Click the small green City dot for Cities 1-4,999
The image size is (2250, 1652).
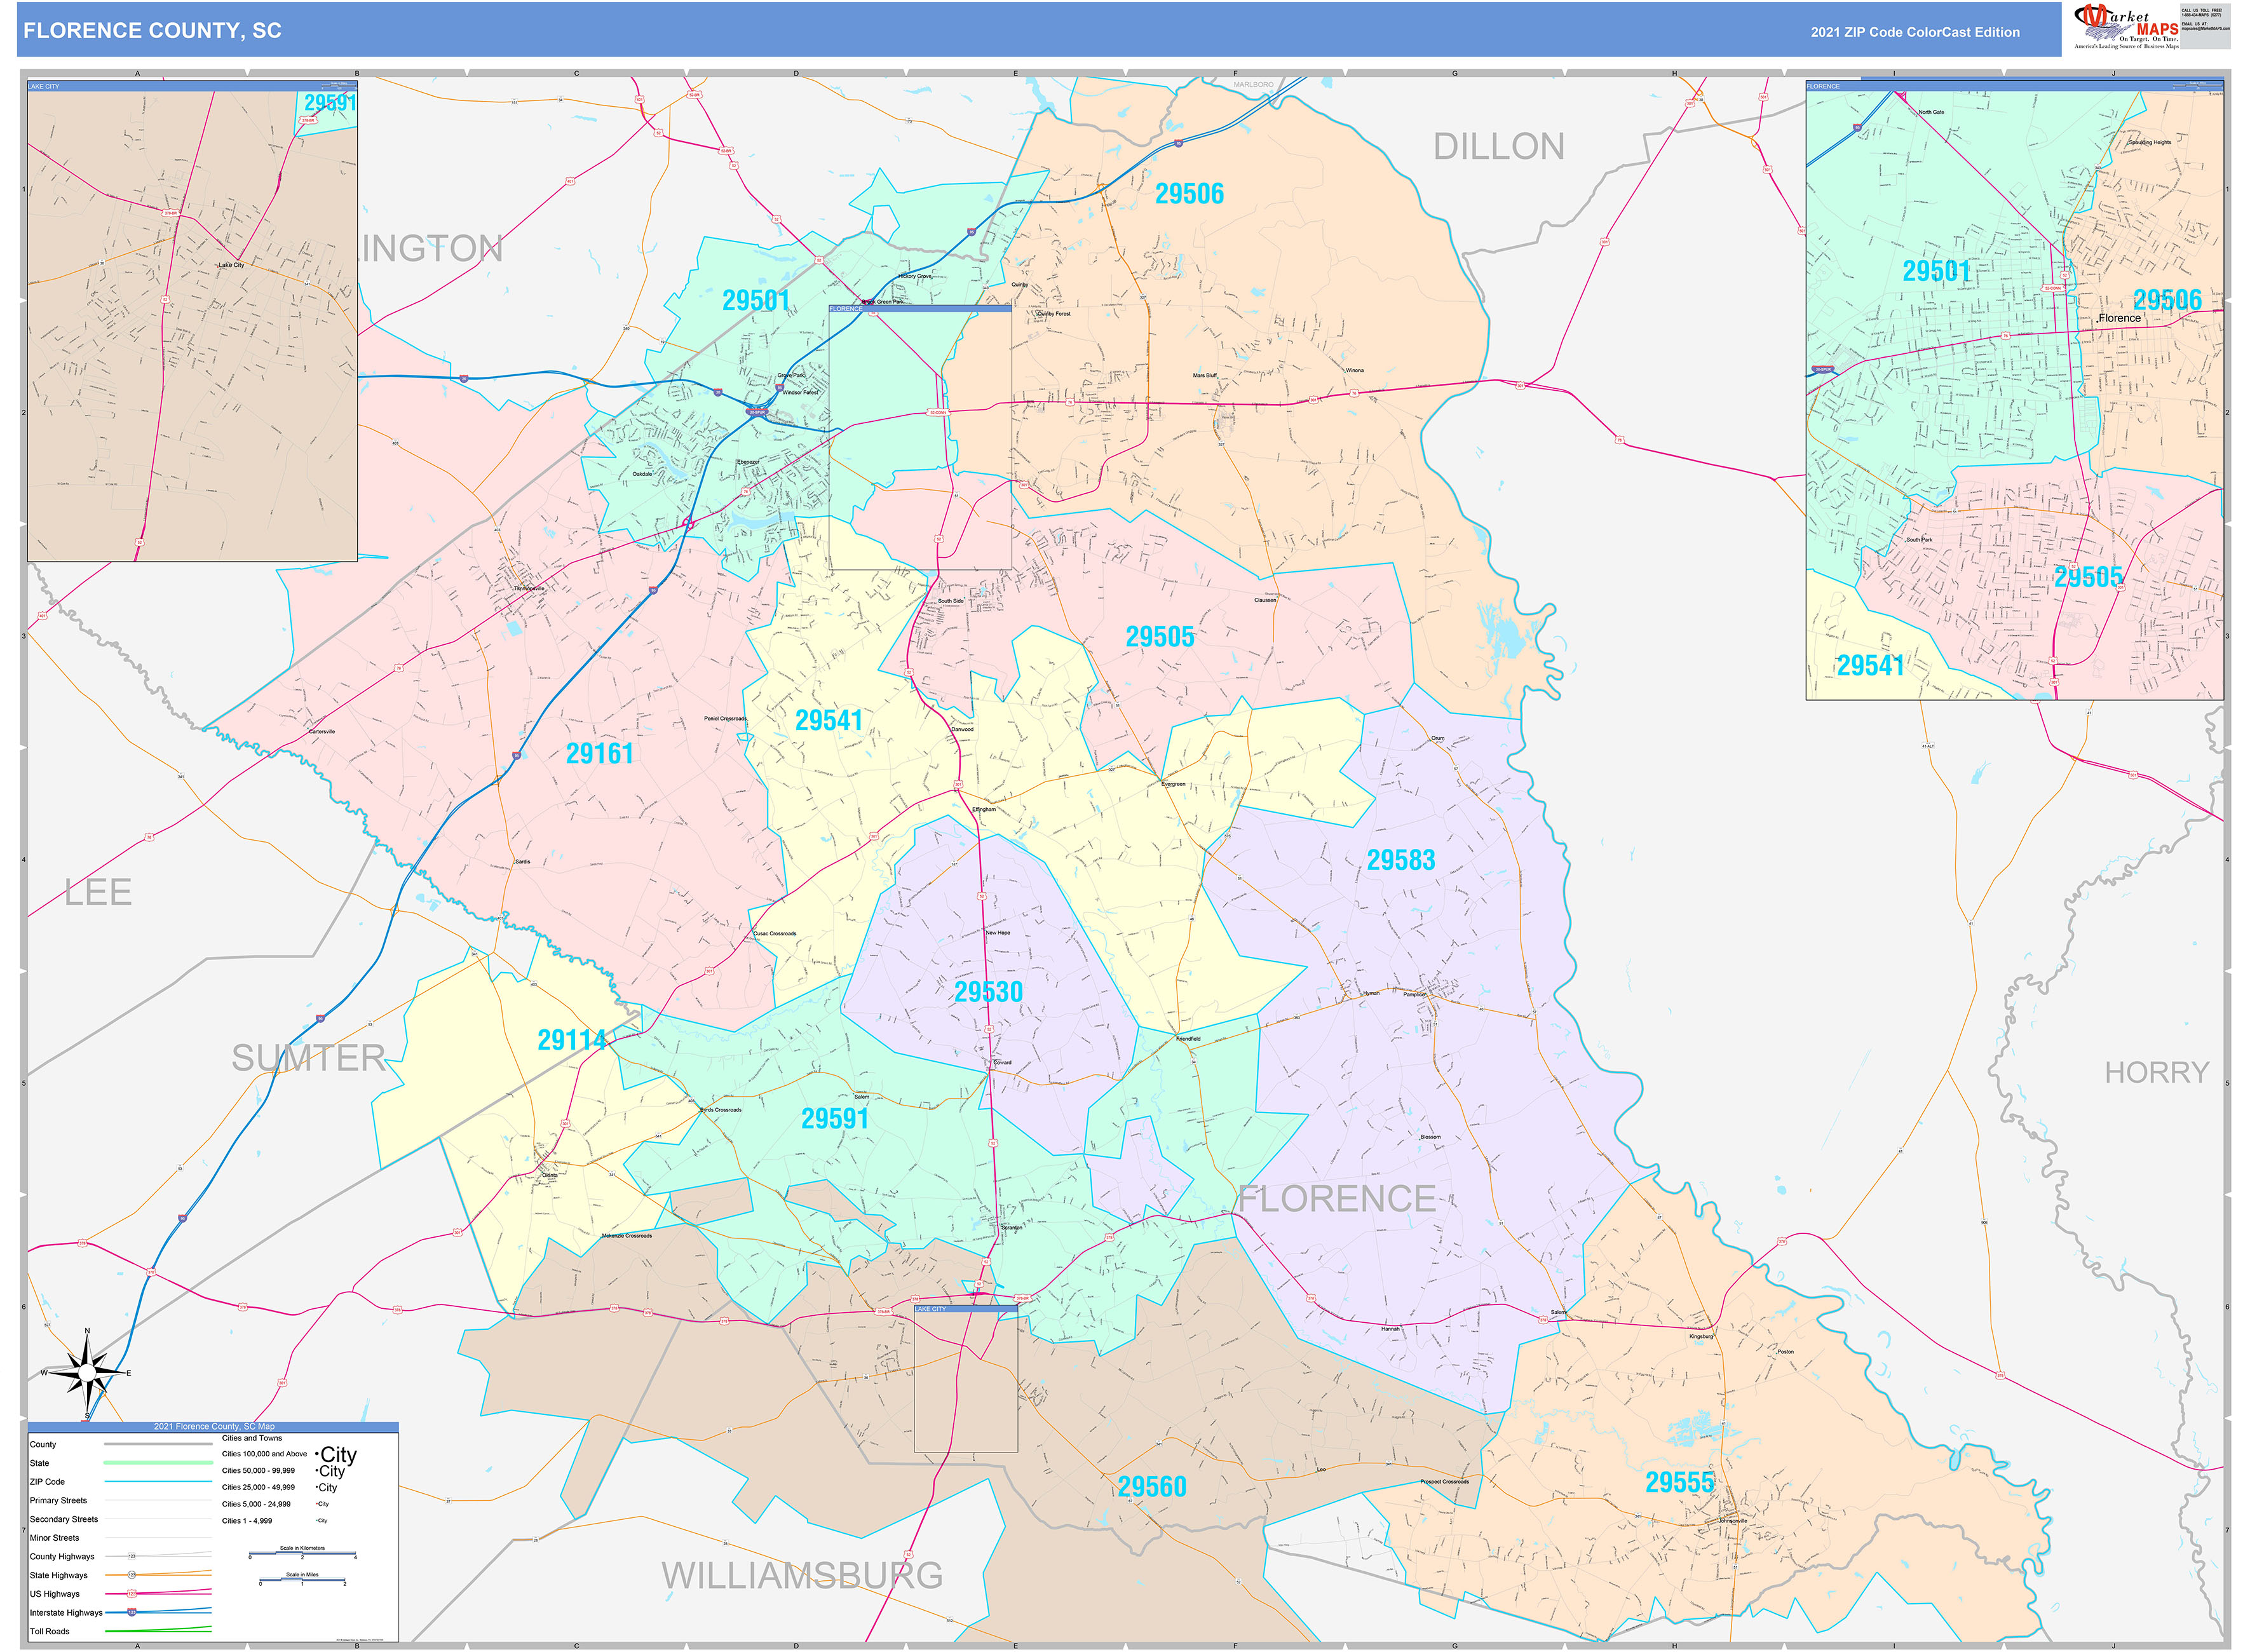point(316,1521)
